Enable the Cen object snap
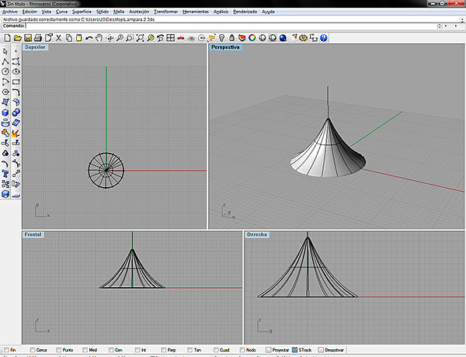 tap(110, 351)
